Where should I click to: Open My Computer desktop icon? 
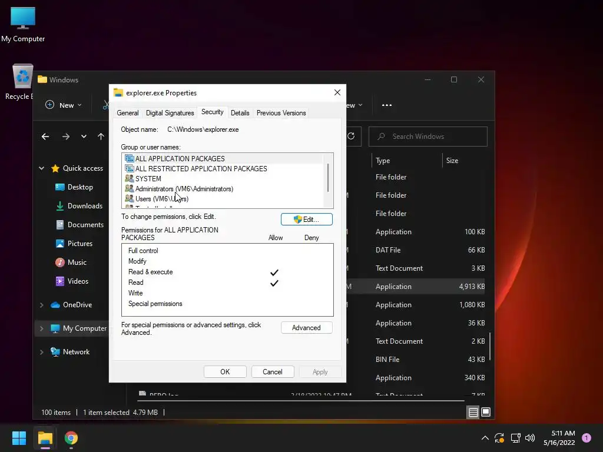tap(23, 24)
